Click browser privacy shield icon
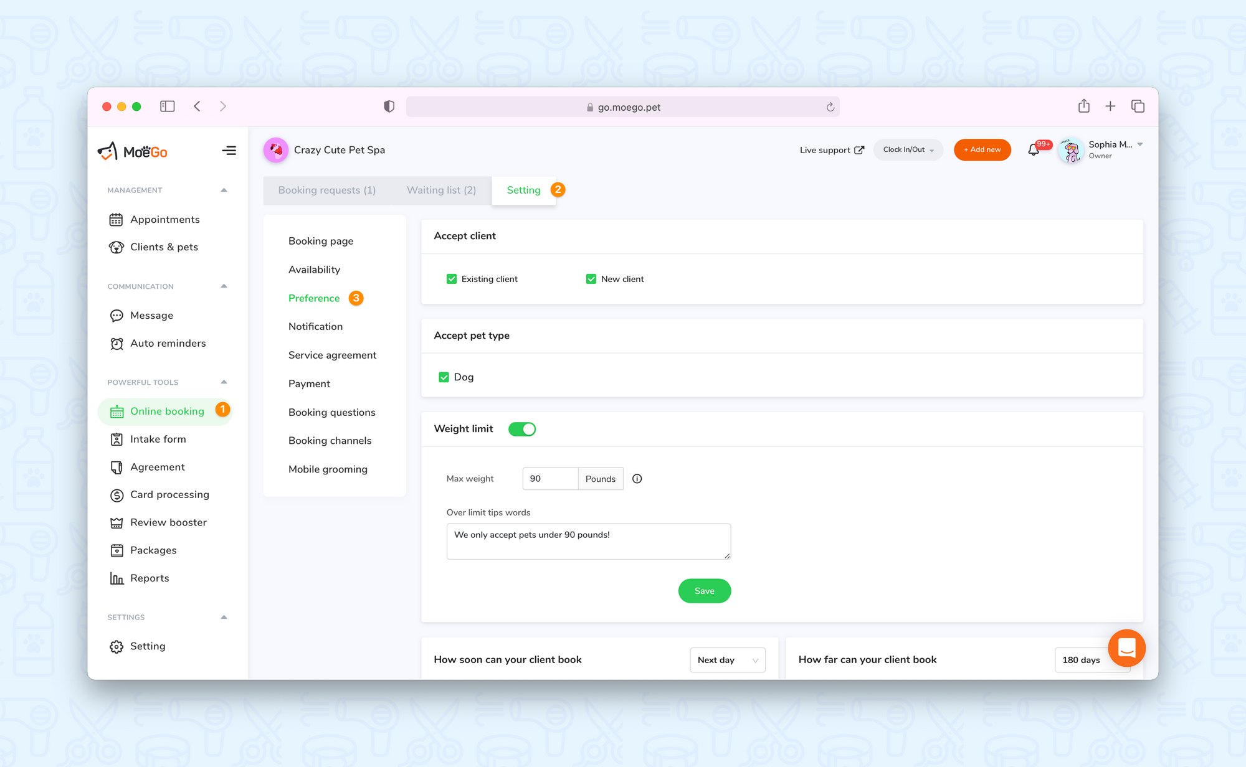The image size is (1246, 767). [x=389, y=106]
